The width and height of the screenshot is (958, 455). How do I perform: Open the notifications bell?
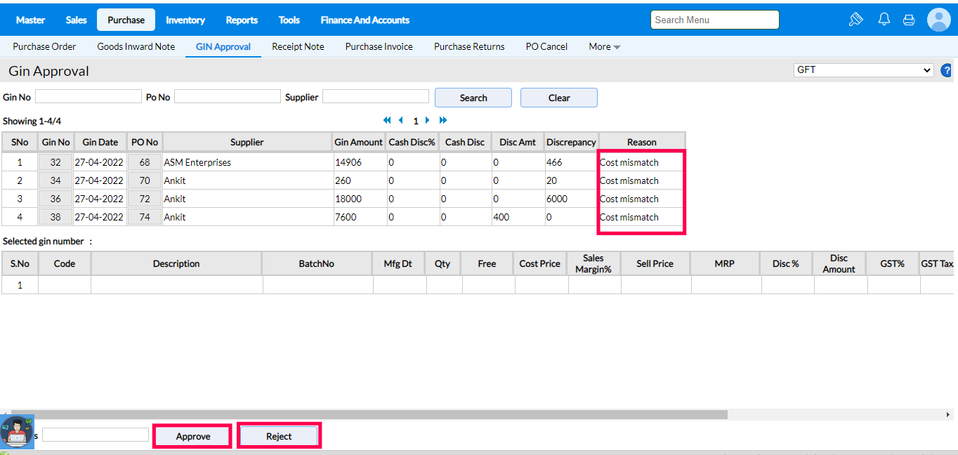point(884,20)
